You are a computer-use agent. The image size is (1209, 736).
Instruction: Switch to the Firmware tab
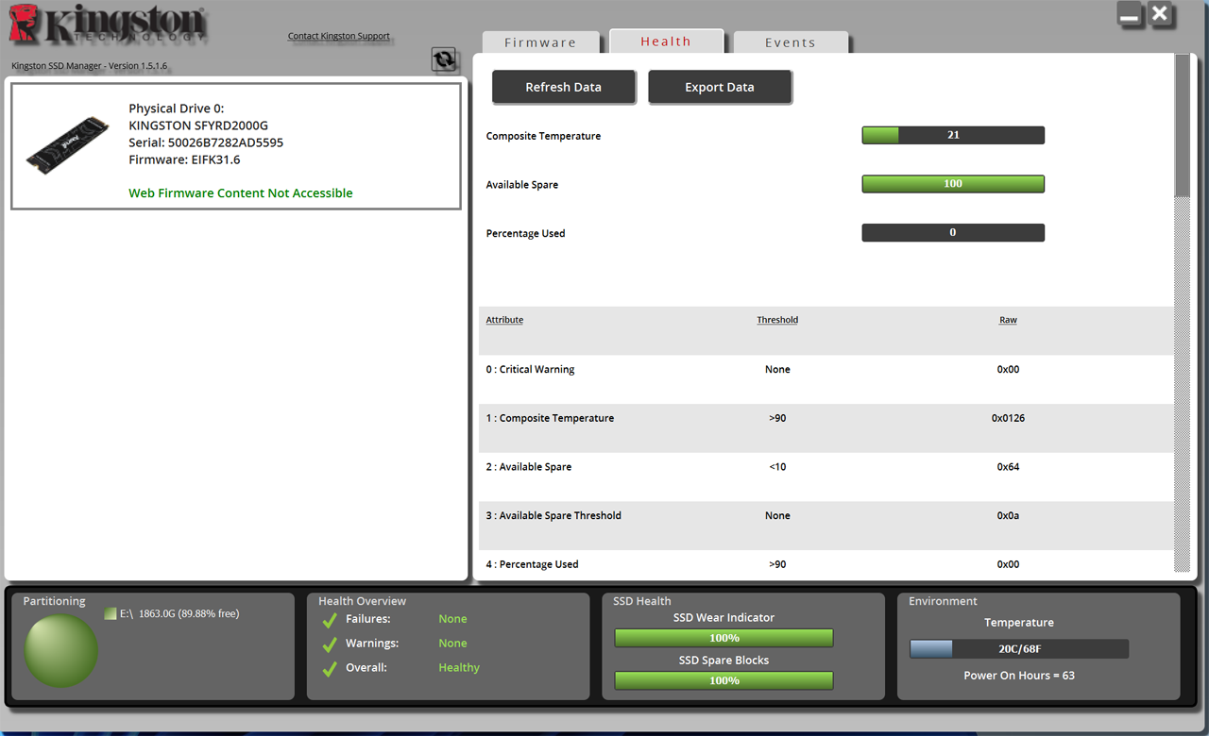pos(541,42)
